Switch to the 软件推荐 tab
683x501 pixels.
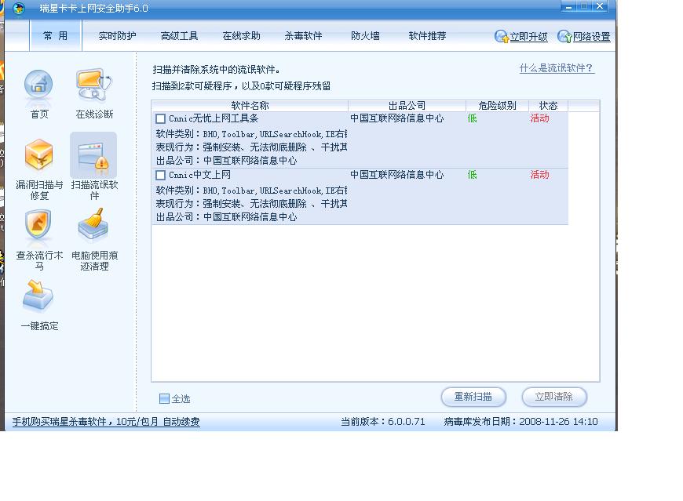[x=427, y=35]
